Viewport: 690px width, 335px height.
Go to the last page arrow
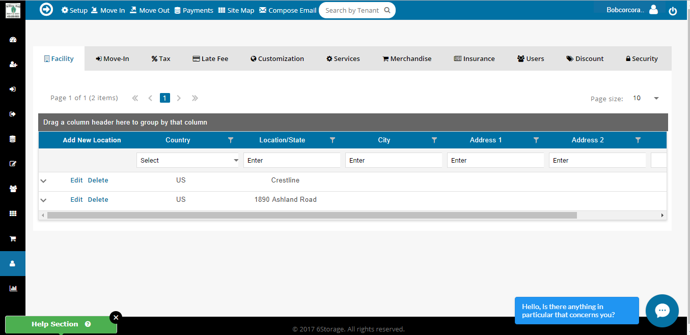[195, 98]
